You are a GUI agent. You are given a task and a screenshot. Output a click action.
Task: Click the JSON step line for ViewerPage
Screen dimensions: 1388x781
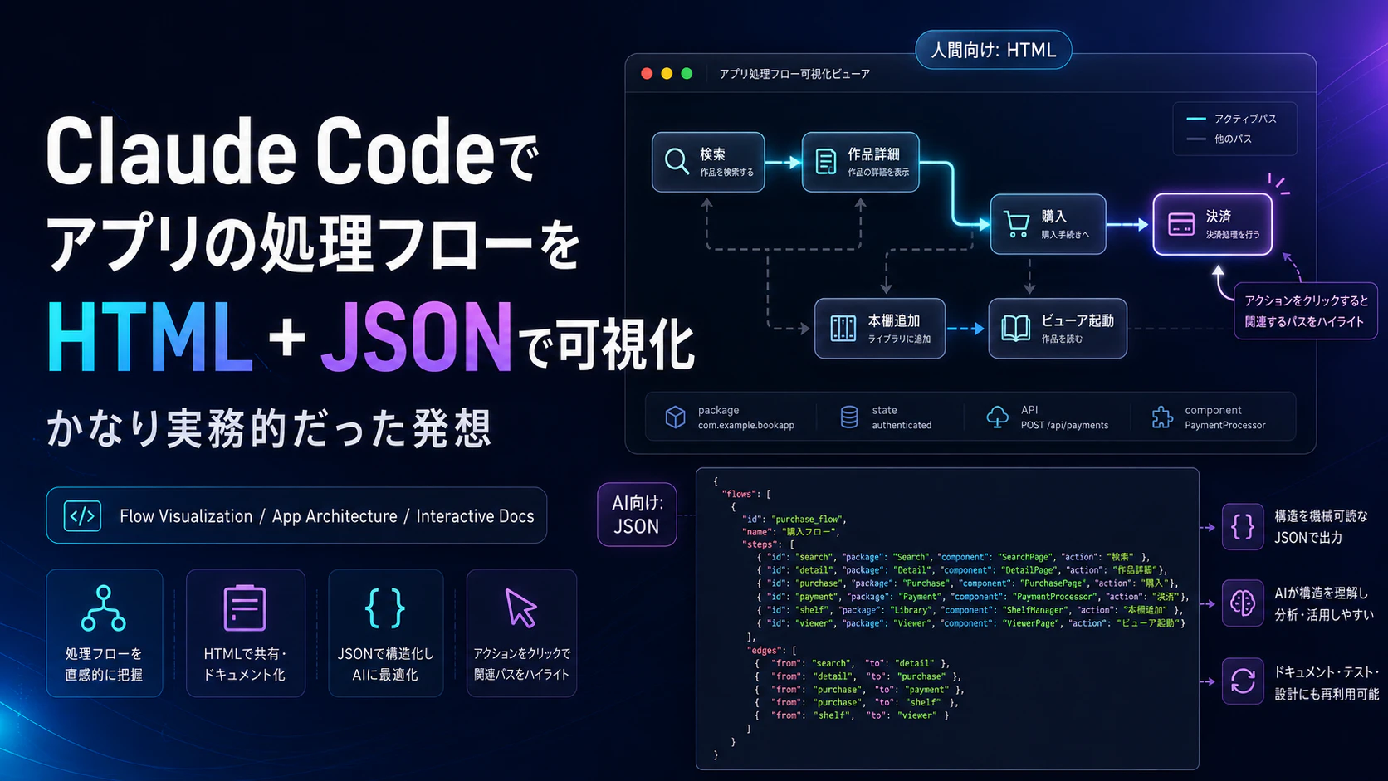971,623
